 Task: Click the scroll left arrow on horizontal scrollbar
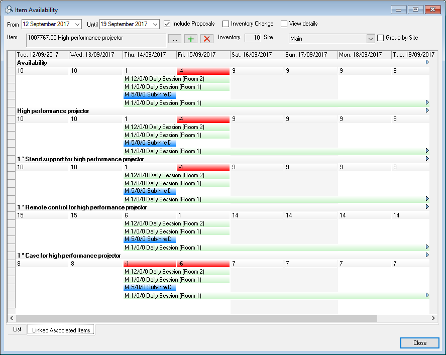(x=12, y=318)
